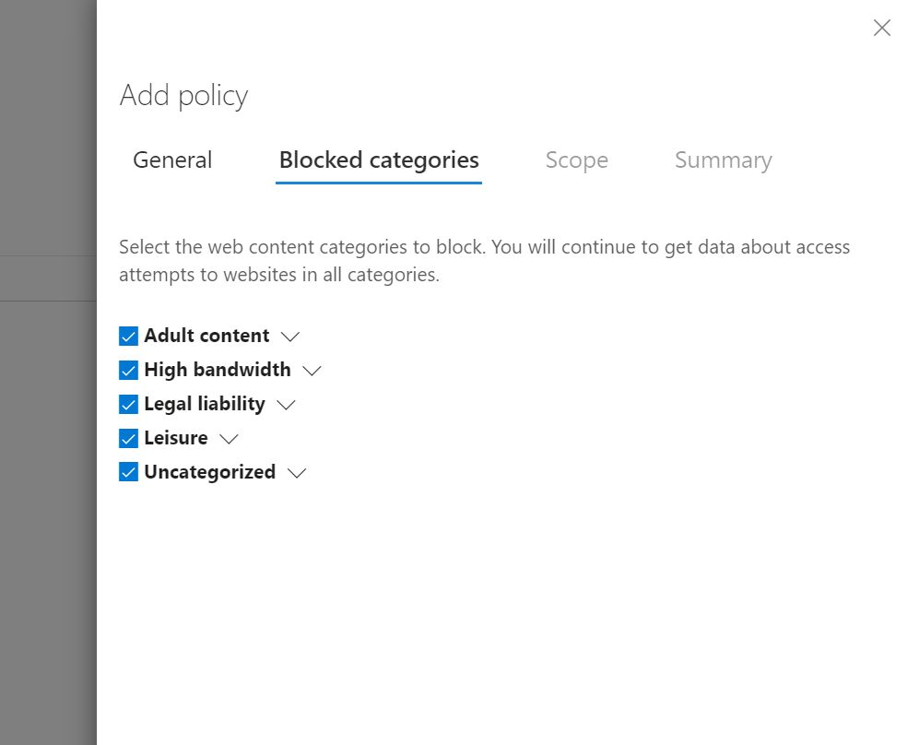This screenshot has height=745, width=908.
Task: Close the Add policy panel
Action: pos(882,28)
